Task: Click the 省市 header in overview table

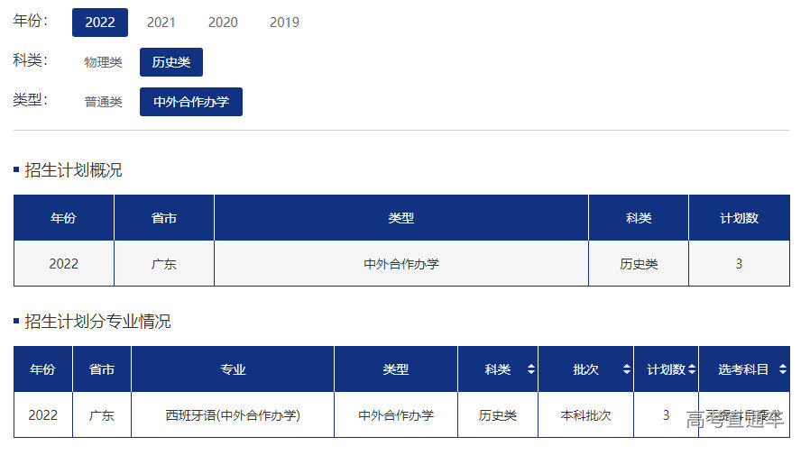Action: pos(164,218)
